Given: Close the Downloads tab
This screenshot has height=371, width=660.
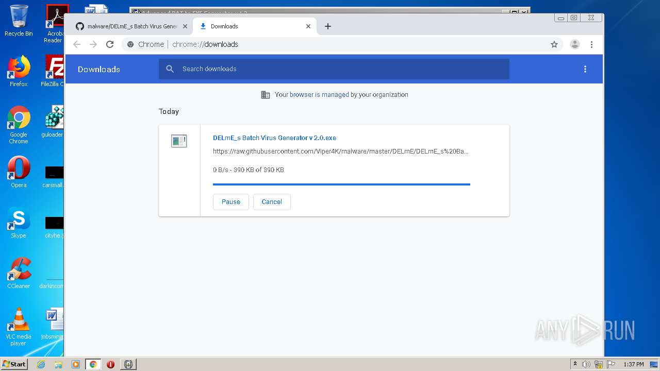Looking at the screenshot, I should pos(308,26).
